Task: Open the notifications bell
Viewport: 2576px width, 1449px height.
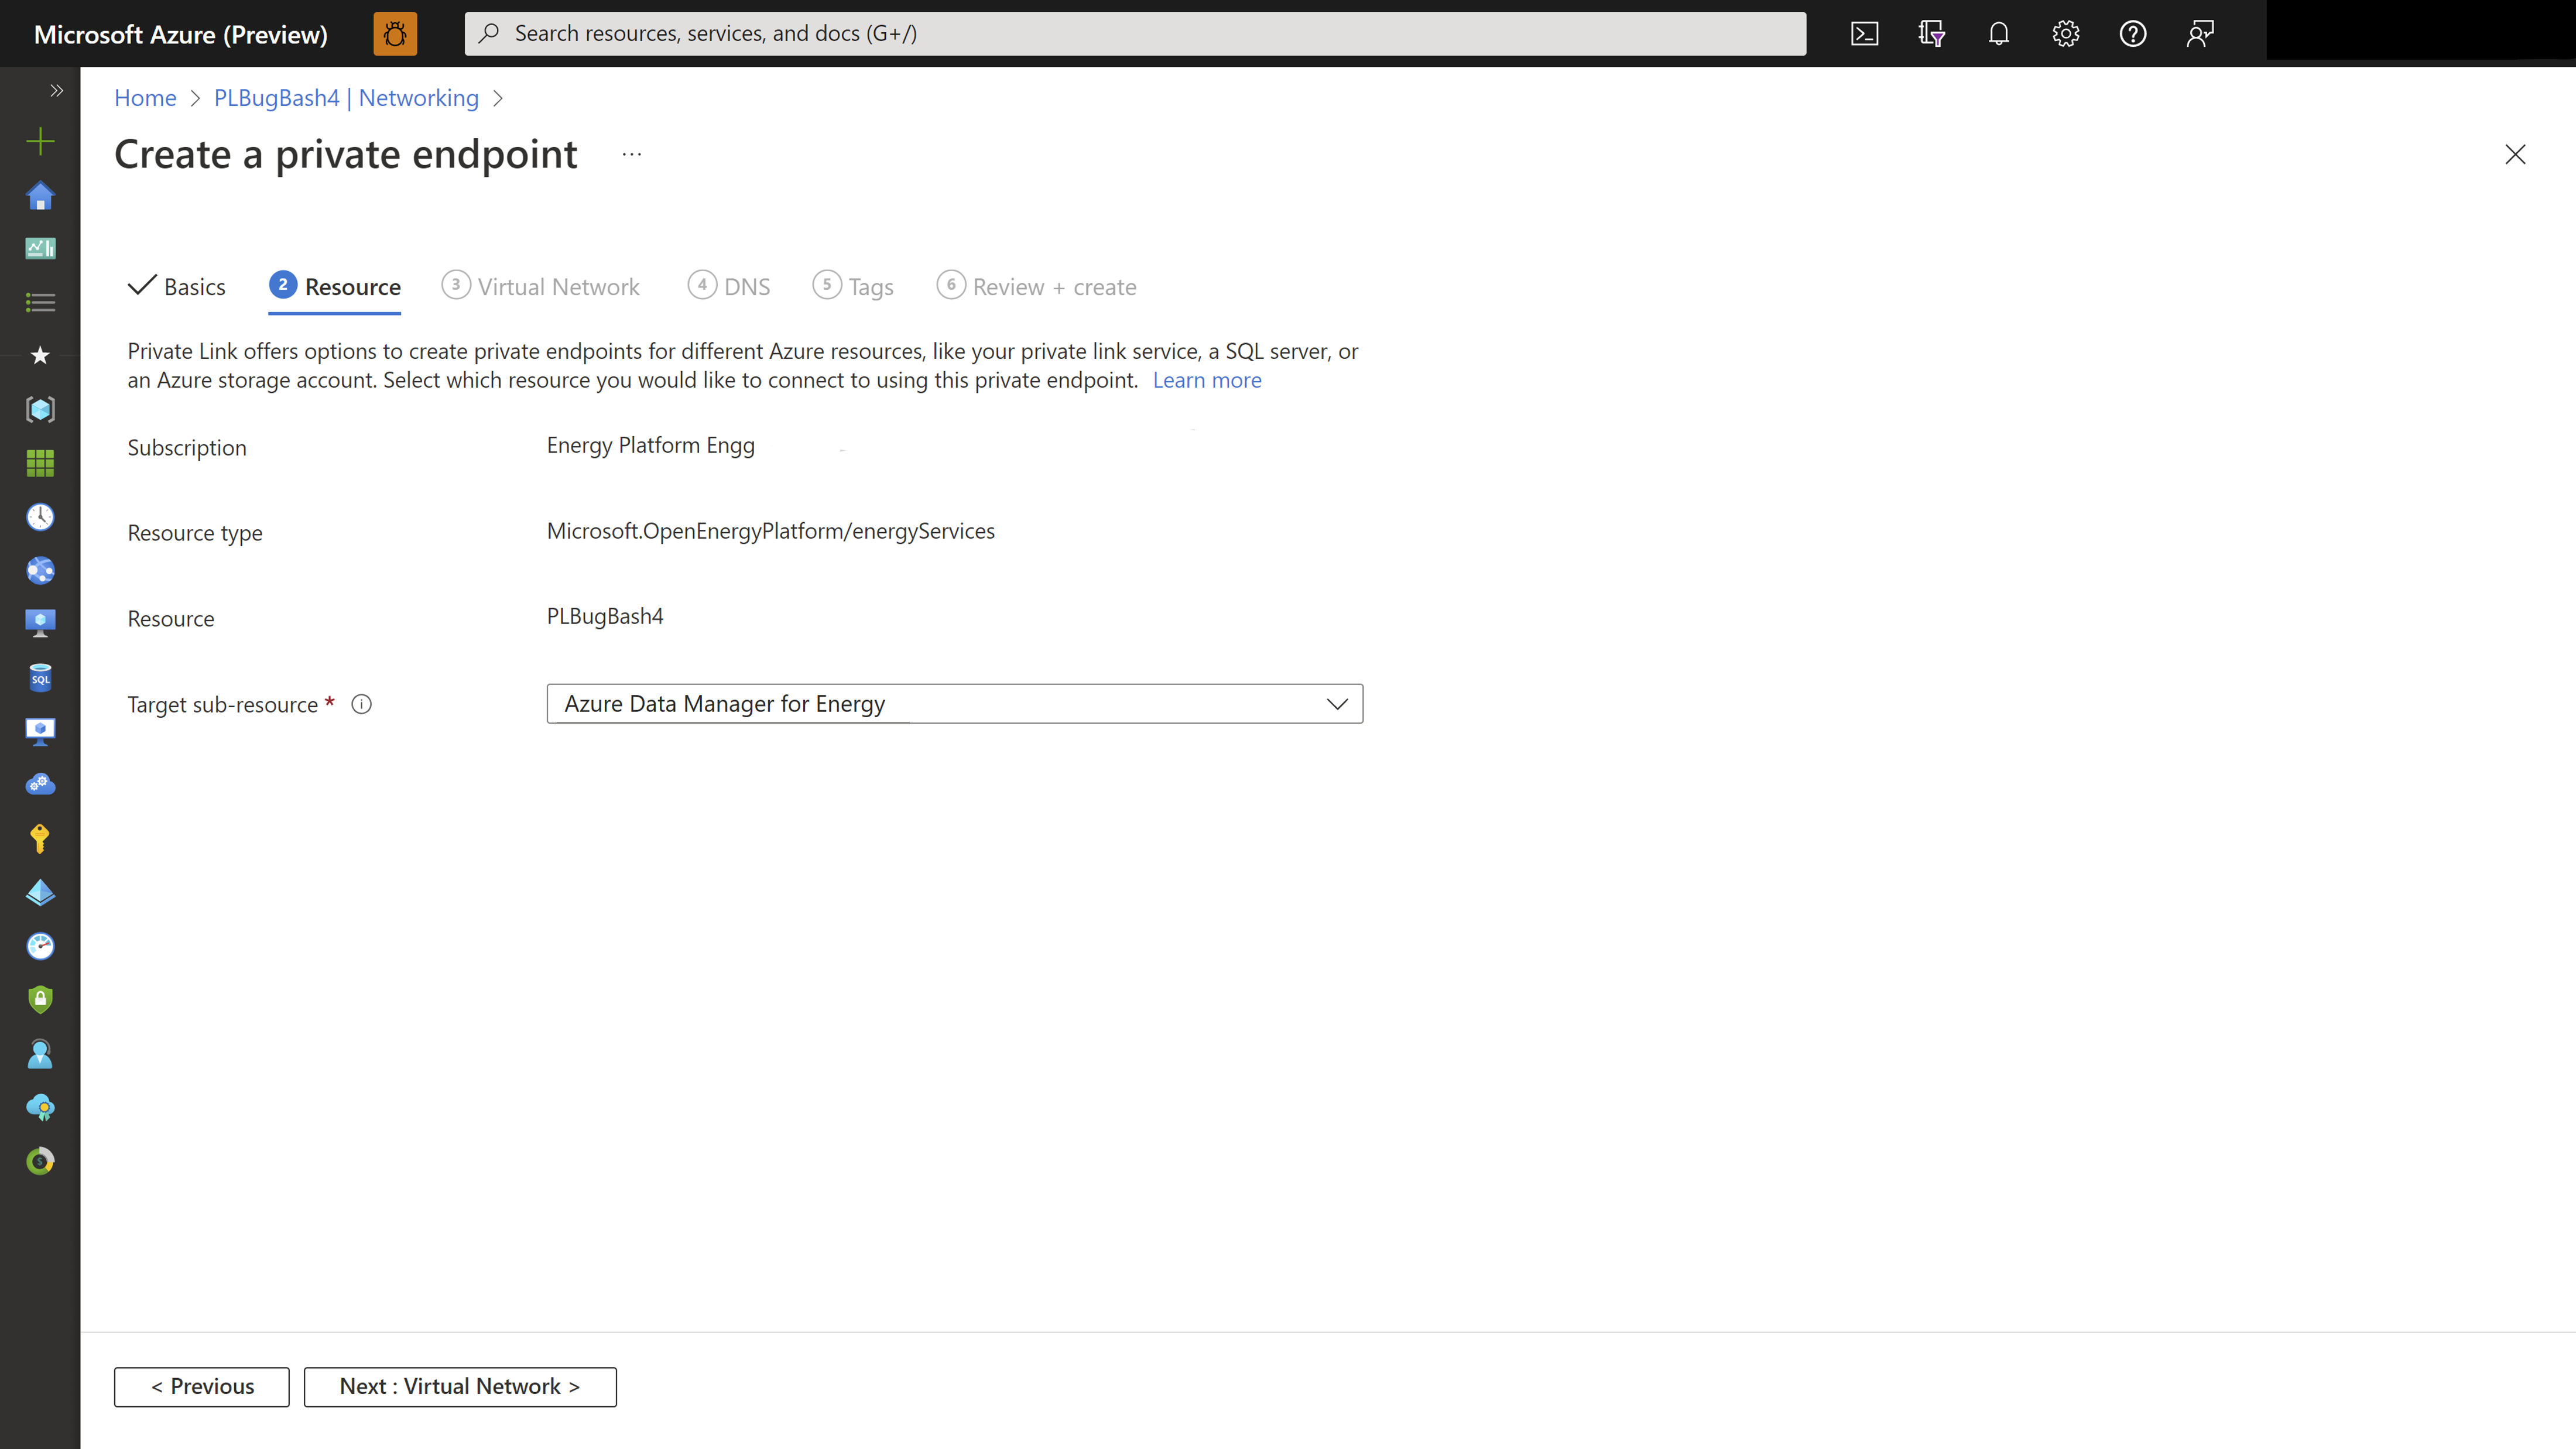Action: pos(1999,33)
